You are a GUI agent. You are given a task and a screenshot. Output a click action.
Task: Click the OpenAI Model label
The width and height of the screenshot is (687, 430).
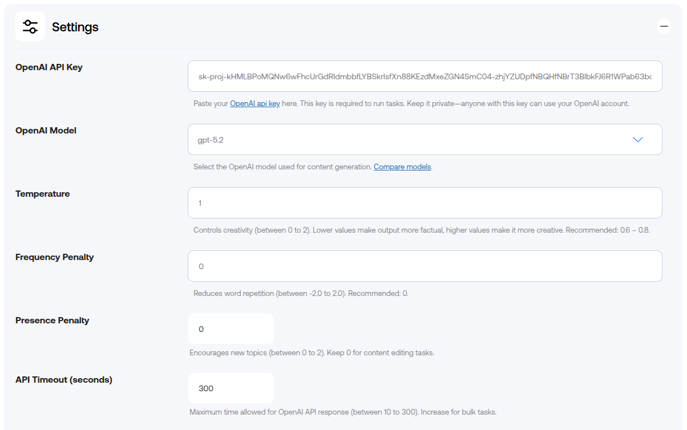pos(46,130)
